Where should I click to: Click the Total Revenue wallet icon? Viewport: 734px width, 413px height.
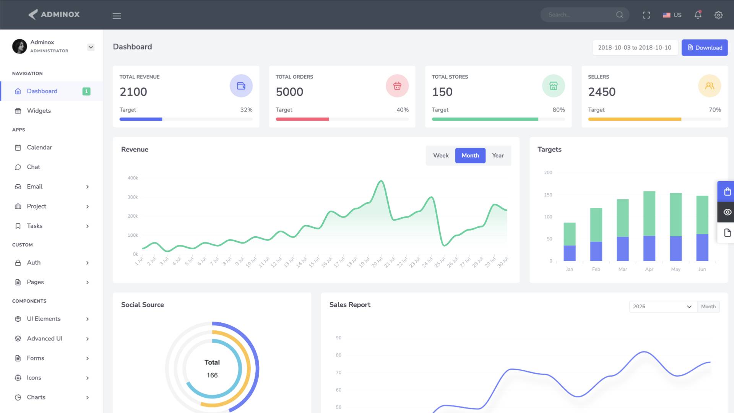click(x=241, y=86)
